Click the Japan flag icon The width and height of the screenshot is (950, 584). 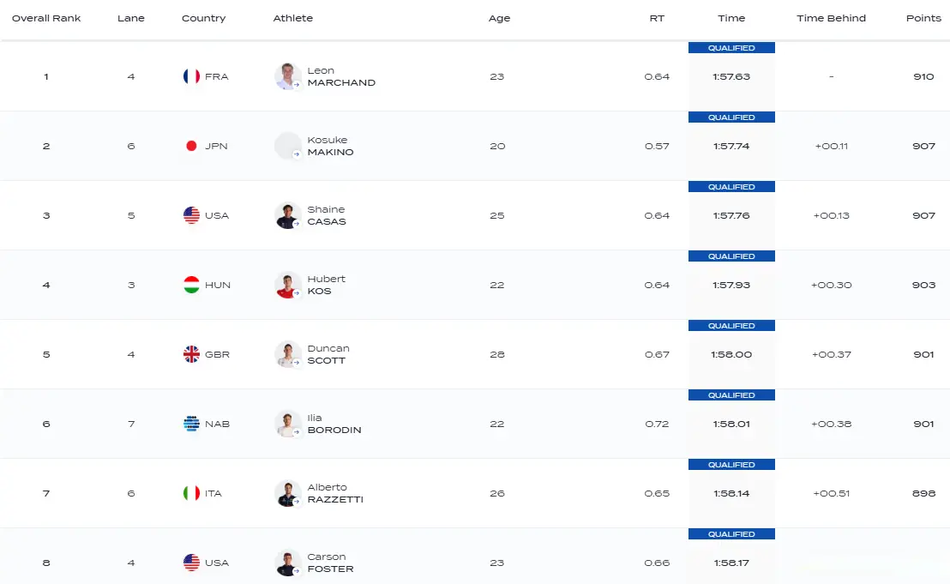pyautogui.click(x=191, y=146)
